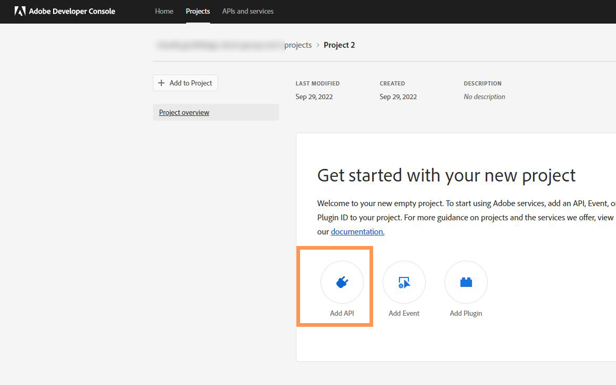
Task: Click the projects breadcrumb link
Action: pos(298,45)
